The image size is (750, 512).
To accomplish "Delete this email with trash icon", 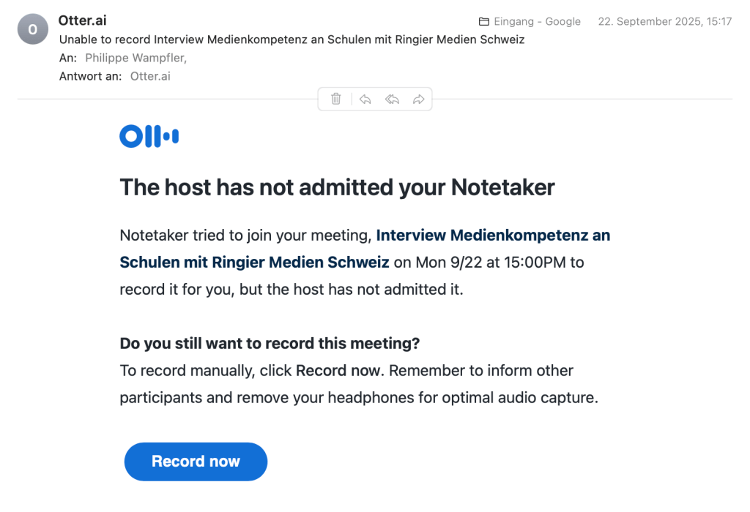I will (x=335, y=99).
